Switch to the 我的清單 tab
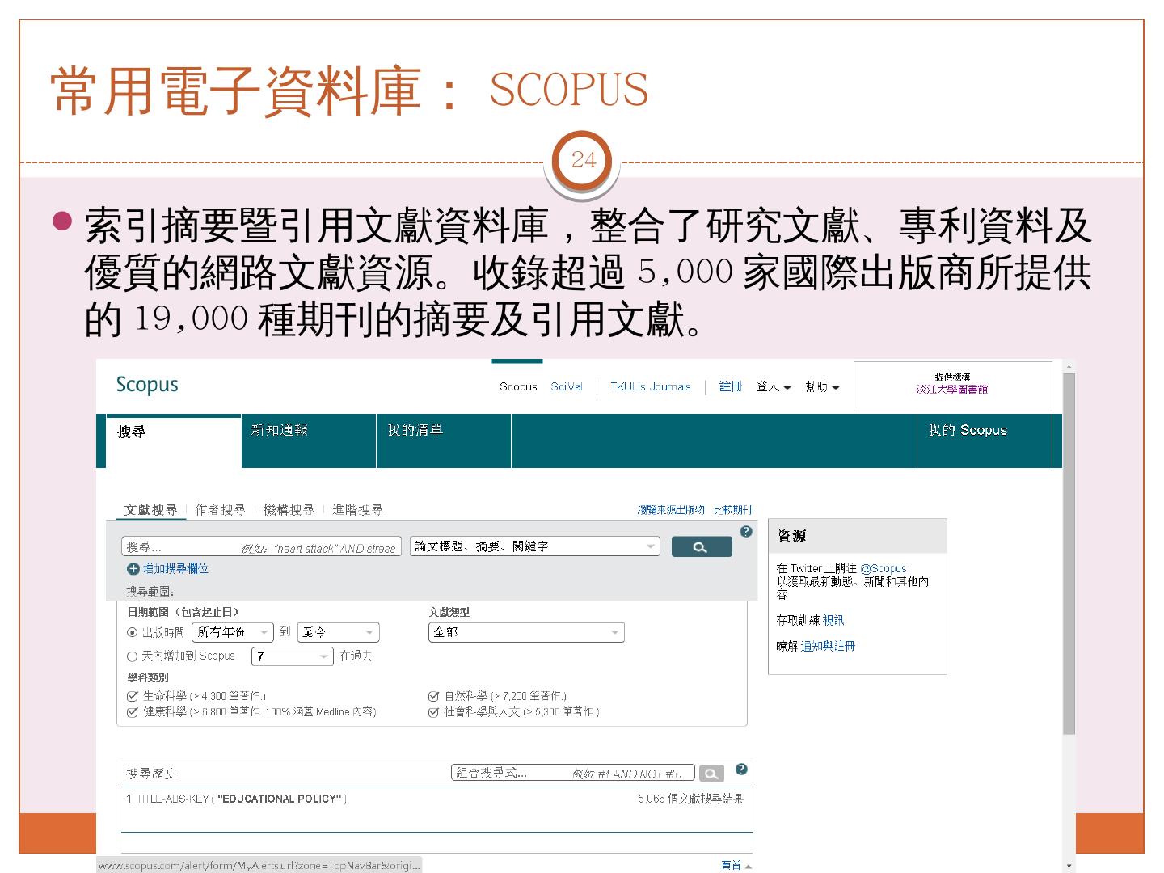This screenshot has width=1164, height=873. pos(444,441)
